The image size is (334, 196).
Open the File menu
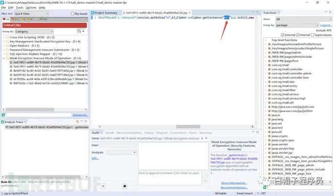(x=3, y=7)
